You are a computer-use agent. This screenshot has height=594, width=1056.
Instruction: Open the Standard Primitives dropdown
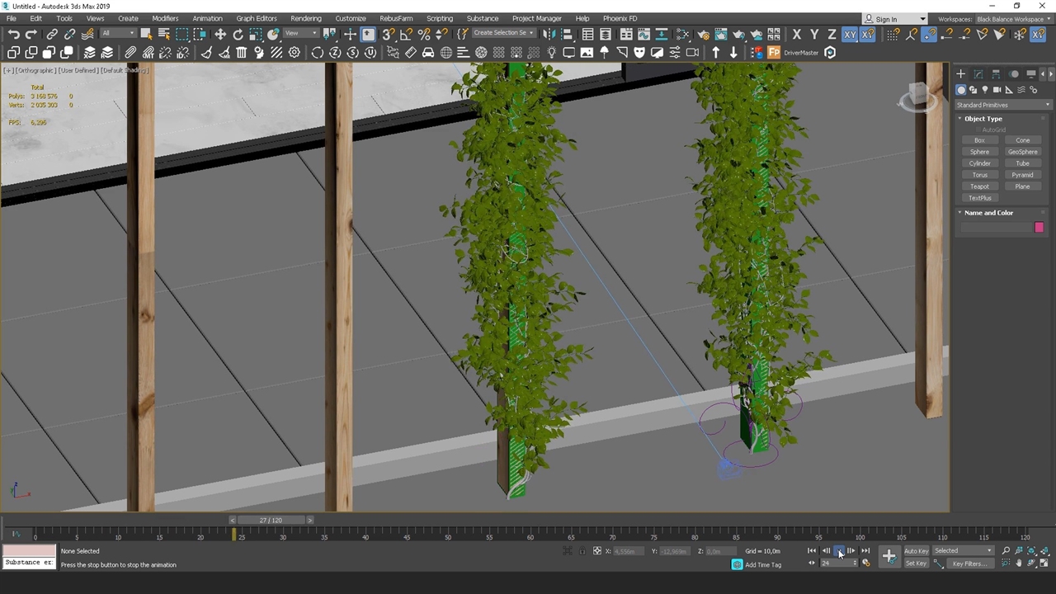pyautogui.click(x=1003, y=105)
